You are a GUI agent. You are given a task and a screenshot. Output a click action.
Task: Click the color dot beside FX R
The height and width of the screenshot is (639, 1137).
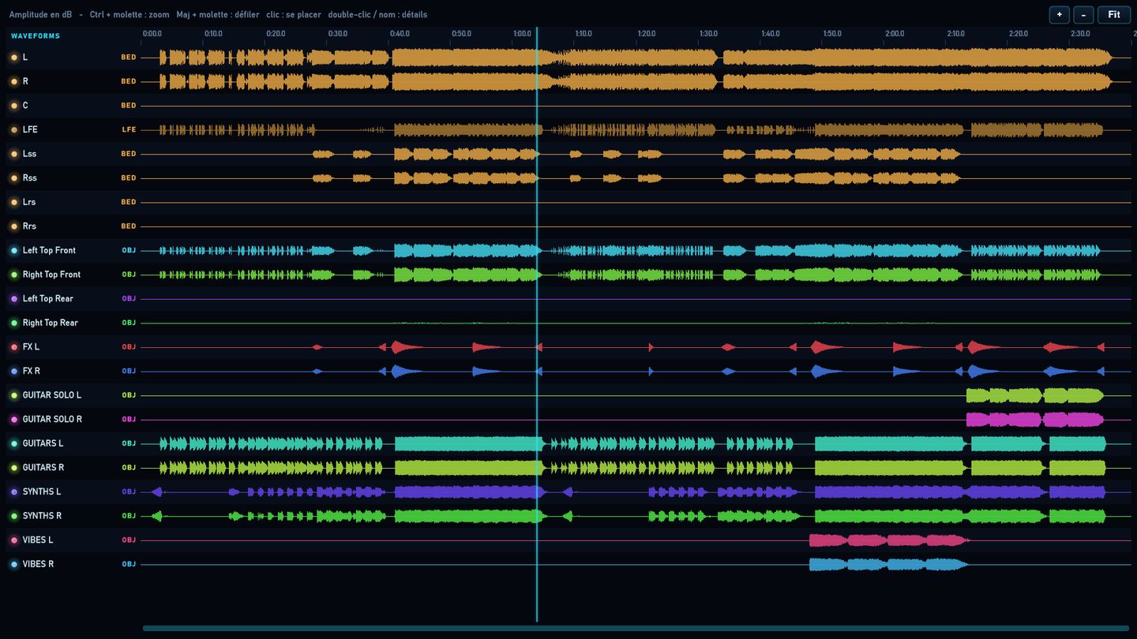tap(14, 372)
